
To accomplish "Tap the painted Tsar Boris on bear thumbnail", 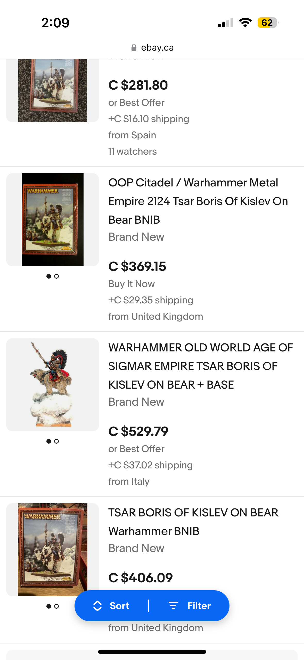I will [53, 384].
